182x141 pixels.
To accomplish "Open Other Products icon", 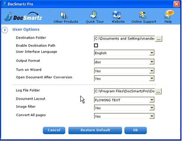I will click(x=63, y=15).
